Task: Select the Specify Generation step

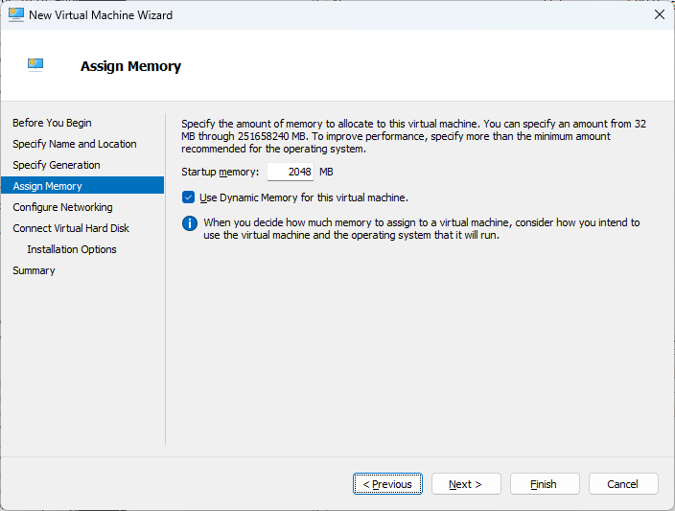Action: pyautogui.click(x=57, y=165)
